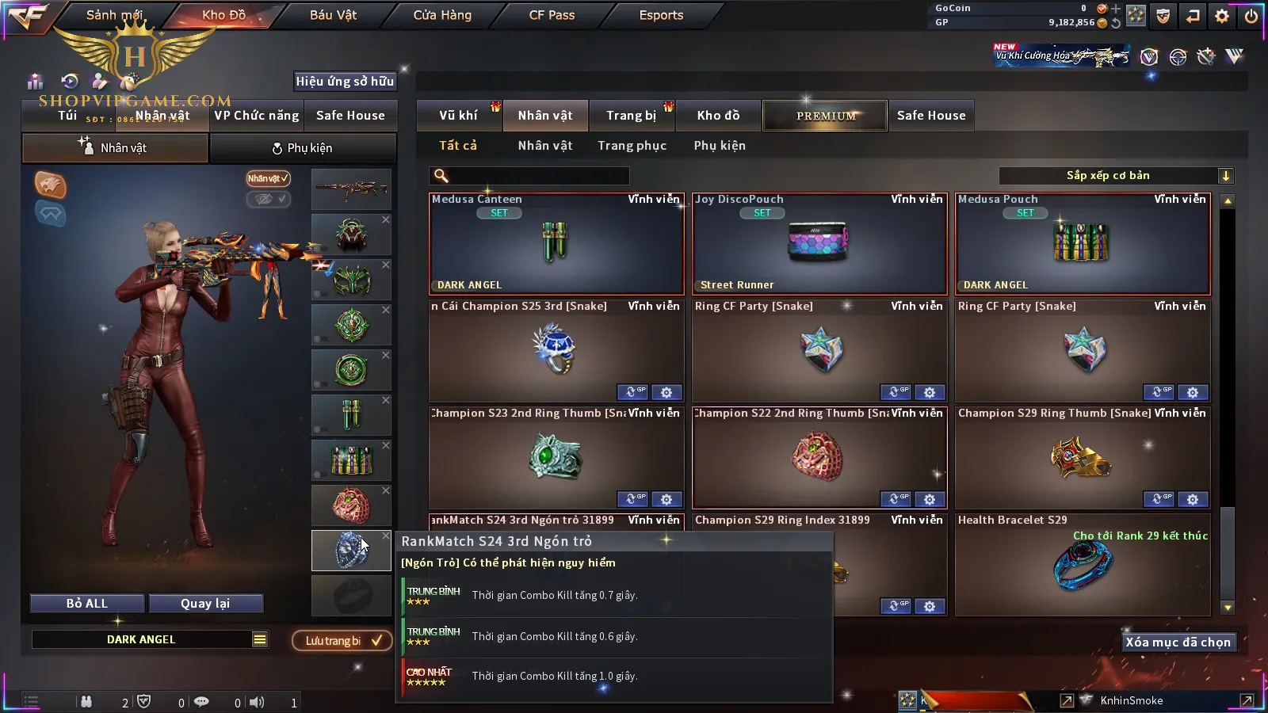1268x713 pixels.
Task: Select the orange wolf character icon
Action: (50, 185)
